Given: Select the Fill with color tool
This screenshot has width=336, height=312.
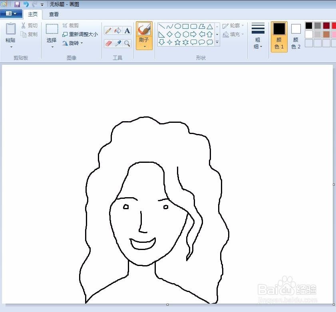Looking at the screenshot, I should pos(117,30).
